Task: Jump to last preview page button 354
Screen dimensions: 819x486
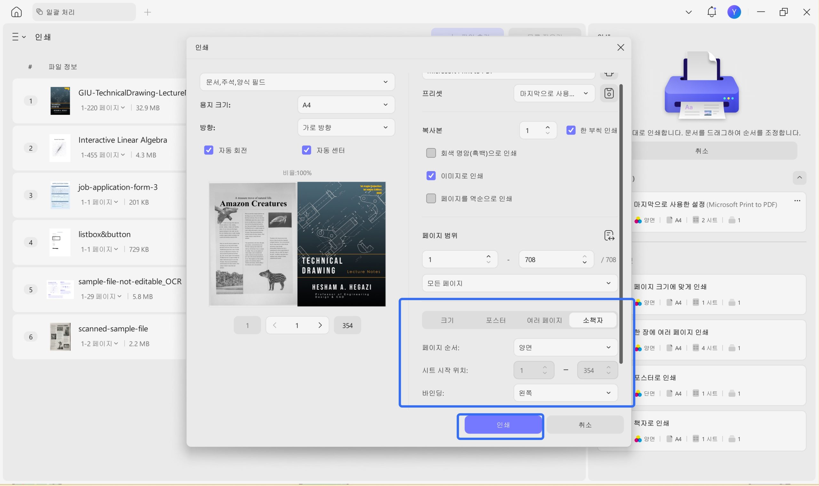Action: (x=347, y=325)
